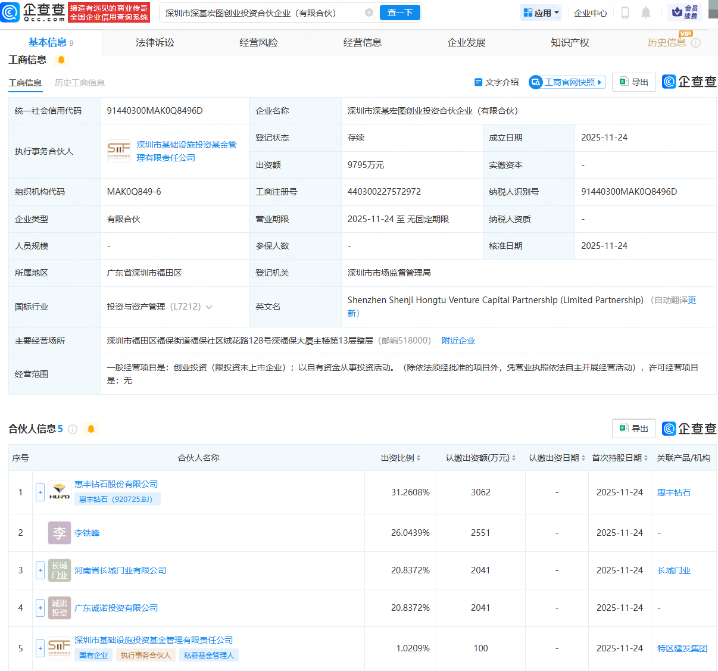Click the notification bell in the top bar

(646, 13)
